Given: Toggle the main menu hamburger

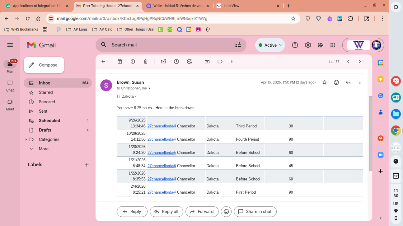Looking at the screenshot, I should (10, 45).
